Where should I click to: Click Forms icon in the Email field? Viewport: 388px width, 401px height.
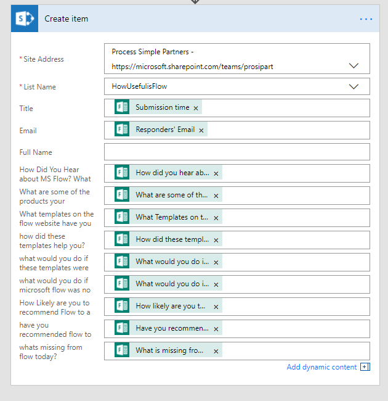[x=122, y=130]
